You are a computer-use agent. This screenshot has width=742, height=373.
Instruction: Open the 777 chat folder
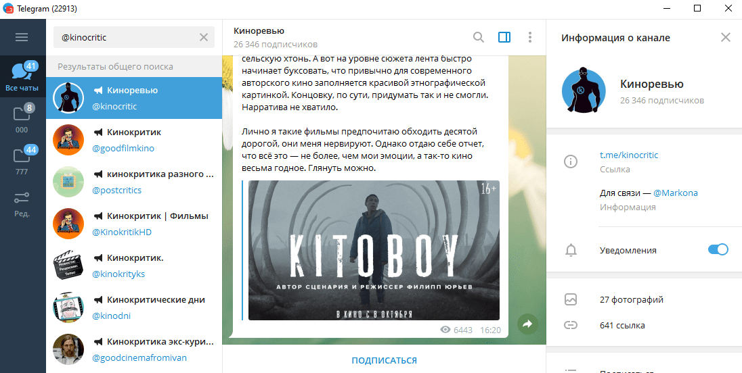tap(22, 159)
